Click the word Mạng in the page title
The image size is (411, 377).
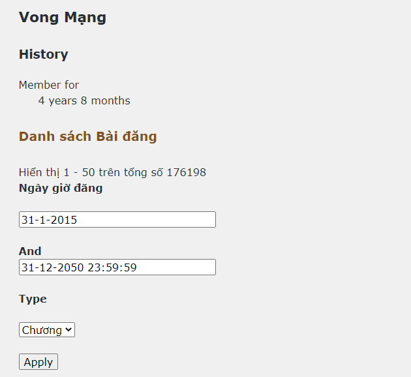point(85,18)
